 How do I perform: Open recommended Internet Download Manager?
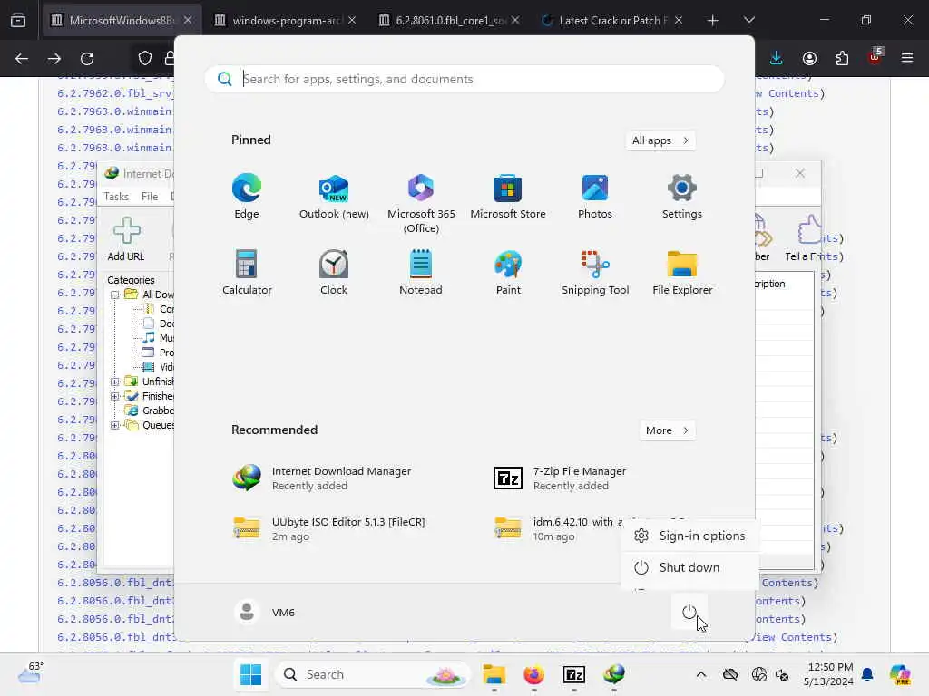tap(323, 478)
